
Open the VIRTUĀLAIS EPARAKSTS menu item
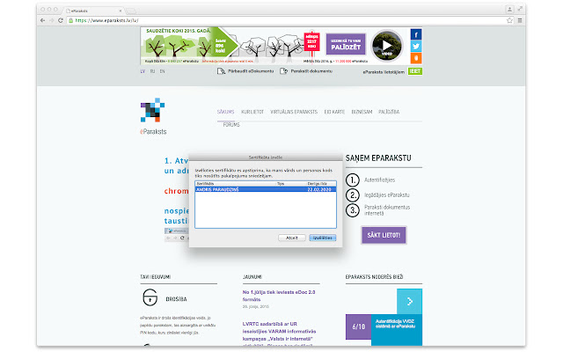click(x=294, y=112)
